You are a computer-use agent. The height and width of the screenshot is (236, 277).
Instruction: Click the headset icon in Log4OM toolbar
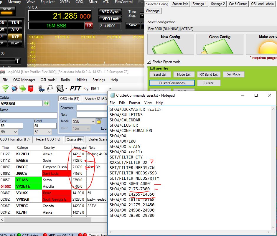pyautogui.click(x=50, y=88)
